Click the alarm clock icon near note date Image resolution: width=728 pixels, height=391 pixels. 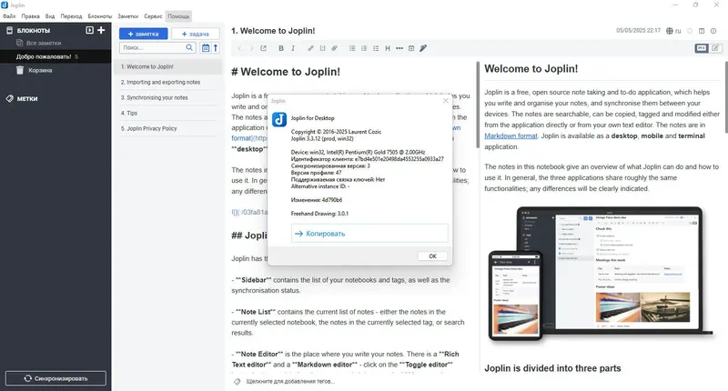point(690,31)
